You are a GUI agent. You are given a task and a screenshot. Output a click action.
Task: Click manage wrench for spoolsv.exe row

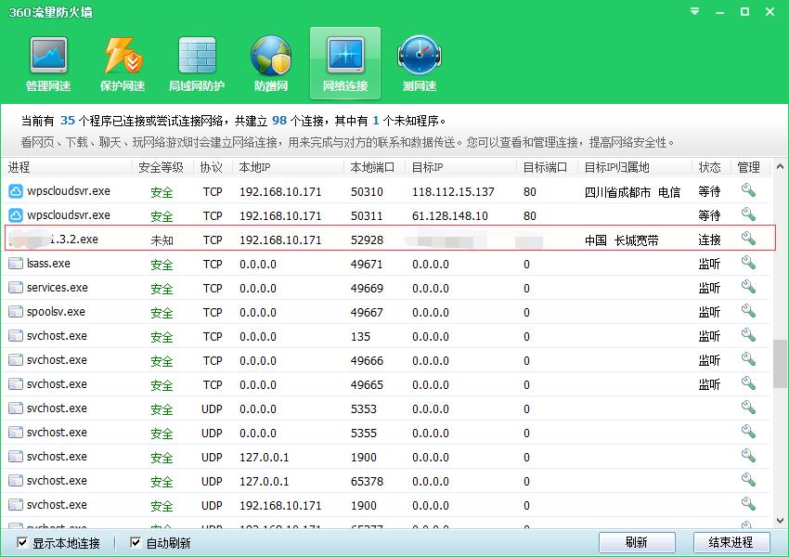click(x=748, y=311)
